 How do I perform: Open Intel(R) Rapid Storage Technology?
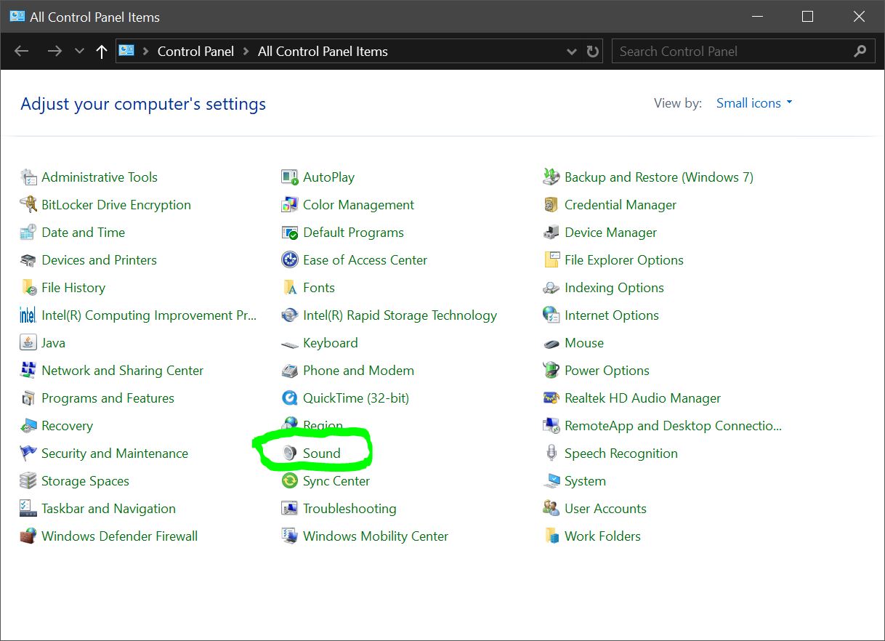(400, 315)
